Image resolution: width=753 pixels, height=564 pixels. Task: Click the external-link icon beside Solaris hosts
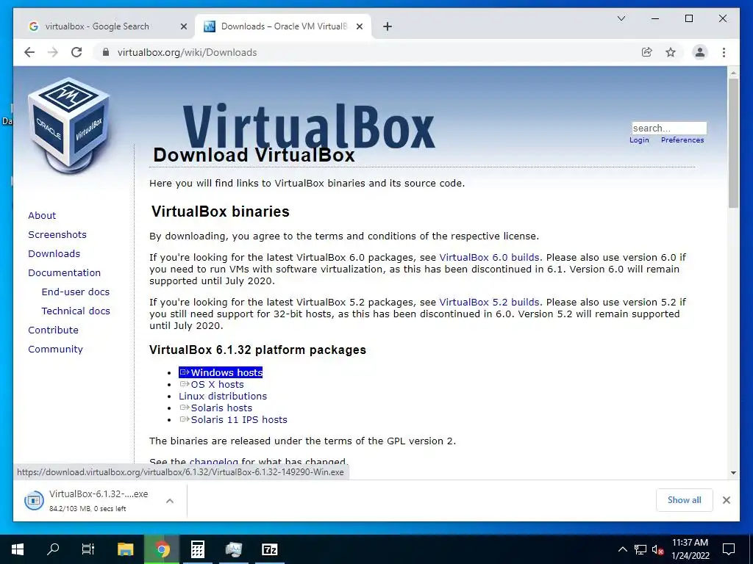(x=185, y=408)
